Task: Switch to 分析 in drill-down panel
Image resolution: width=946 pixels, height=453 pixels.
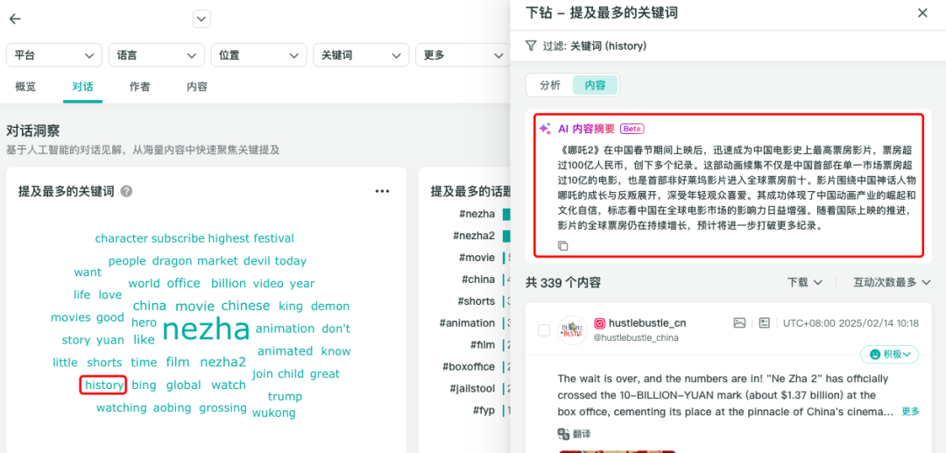Action: (x=549, y=85)
